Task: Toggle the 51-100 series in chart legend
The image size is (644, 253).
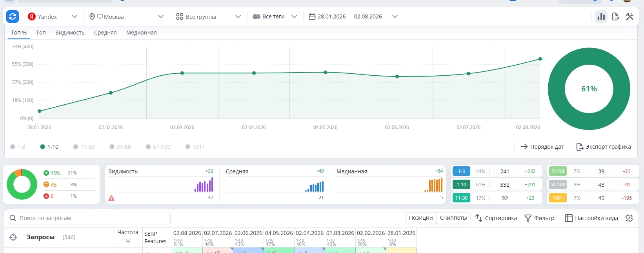Action: point(158,147)
